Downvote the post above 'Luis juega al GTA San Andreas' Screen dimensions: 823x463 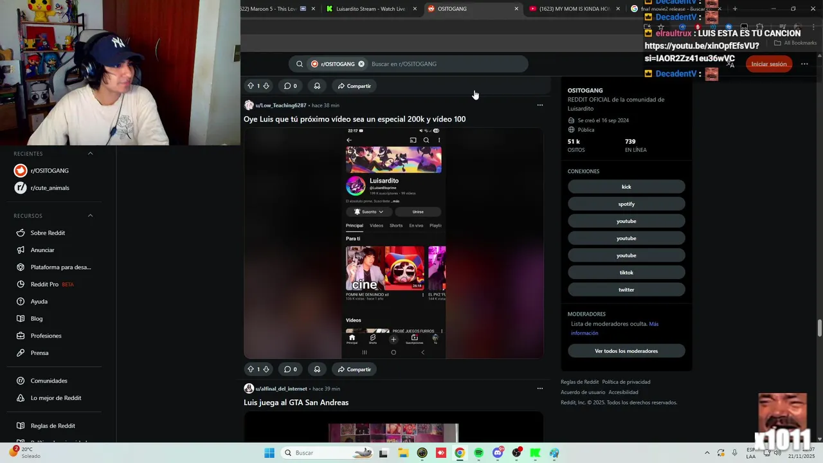[266, 369]
